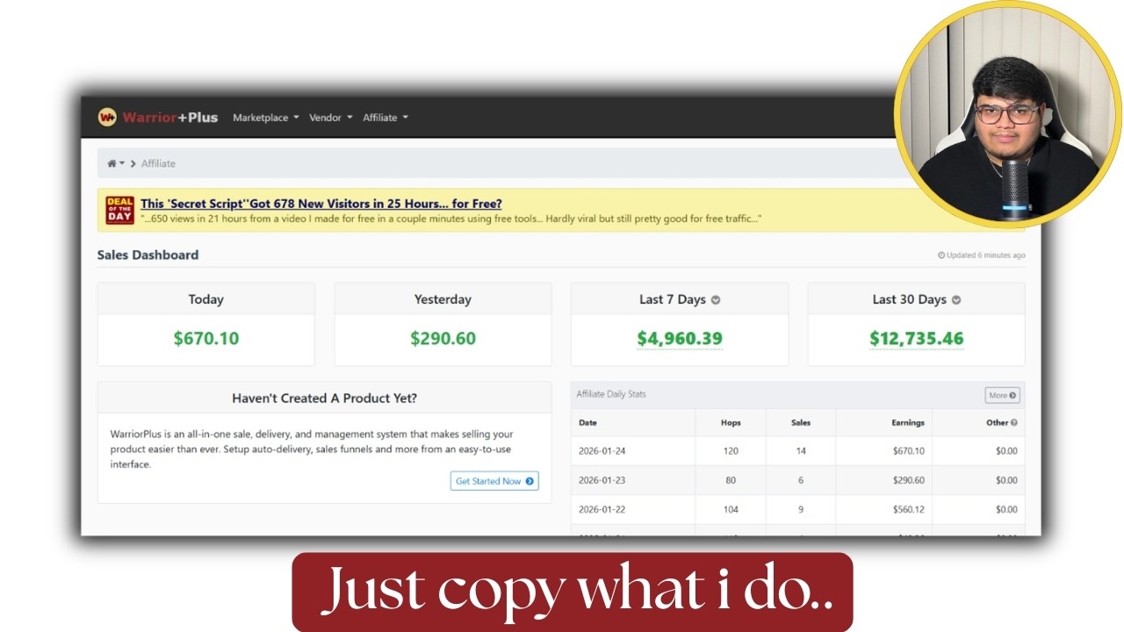Click the 14 sales cell
Image resolution: width=1124 pixels, height=632 pixels.
(x=801, y=451)
